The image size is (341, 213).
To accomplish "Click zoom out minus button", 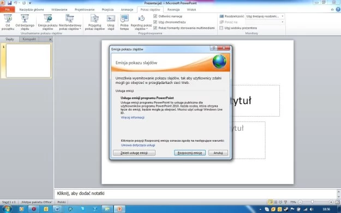I will point(300,202).
